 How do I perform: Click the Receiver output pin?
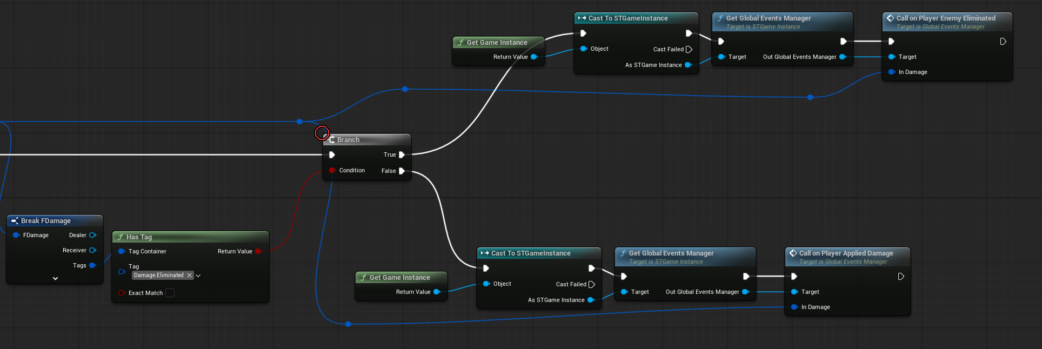coord(92,250)
